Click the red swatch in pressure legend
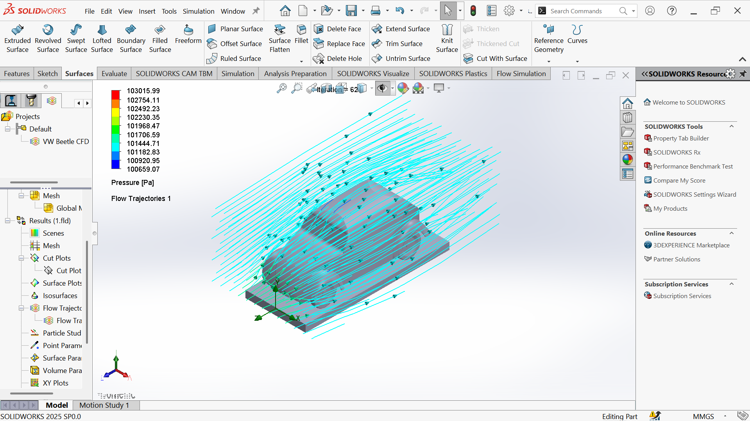This screenshot has width=750, height=421. click(115, 94)
